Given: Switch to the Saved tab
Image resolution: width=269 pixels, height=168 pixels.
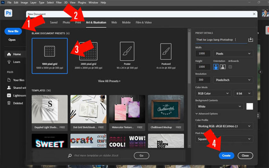Looking at the screenshot, I should click(54, 22).
